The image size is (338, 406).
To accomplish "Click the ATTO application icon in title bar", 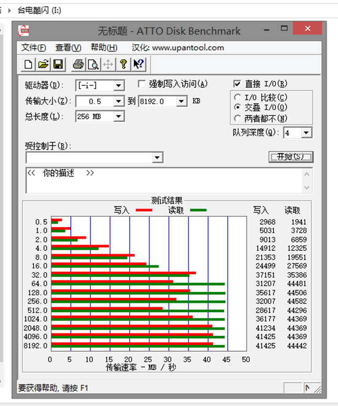I will click(x=24, y=31).
